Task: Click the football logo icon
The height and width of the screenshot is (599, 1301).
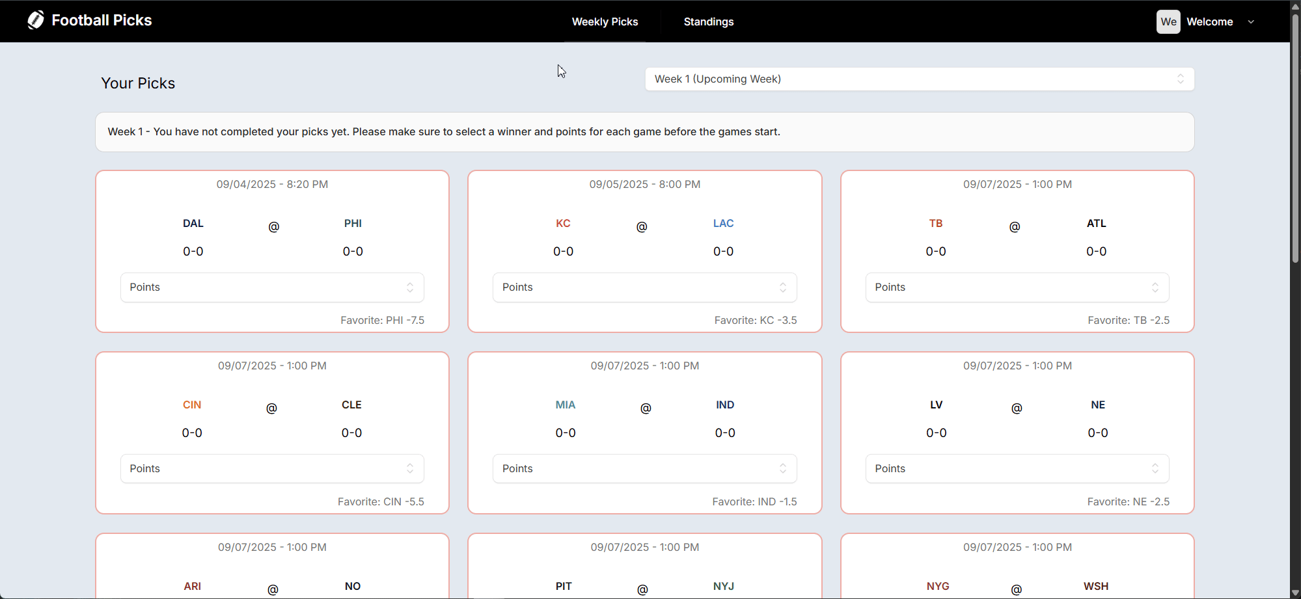Action: [x=36, y=20]
